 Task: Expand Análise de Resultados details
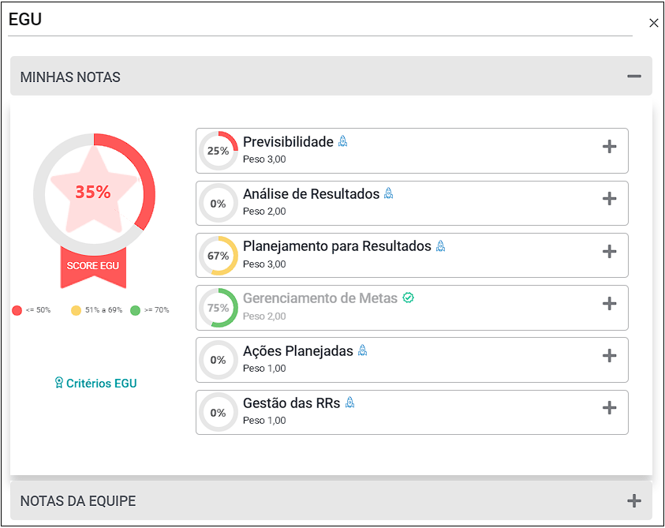(610, 199)
